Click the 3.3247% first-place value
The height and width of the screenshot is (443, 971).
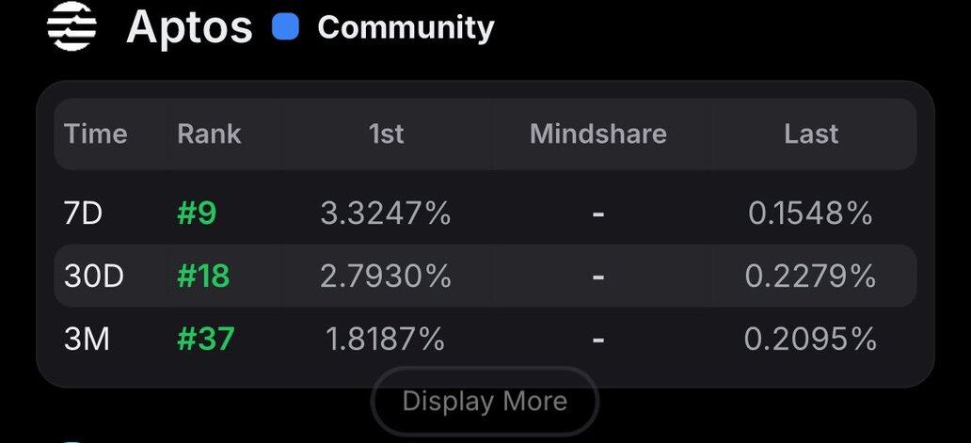click(x=385, y=214)
